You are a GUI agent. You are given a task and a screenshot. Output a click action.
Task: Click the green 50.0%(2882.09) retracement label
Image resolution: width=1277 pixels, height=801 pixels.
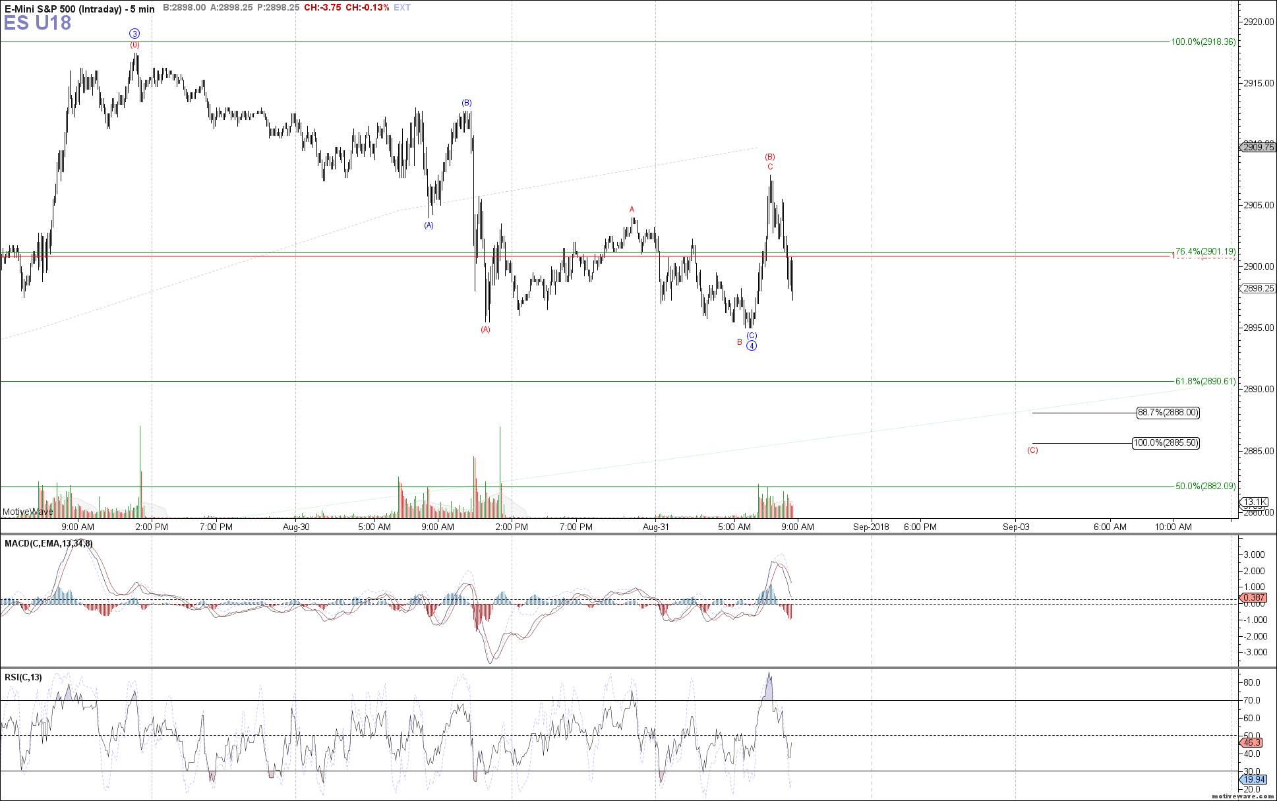(x=1205, y=486)
